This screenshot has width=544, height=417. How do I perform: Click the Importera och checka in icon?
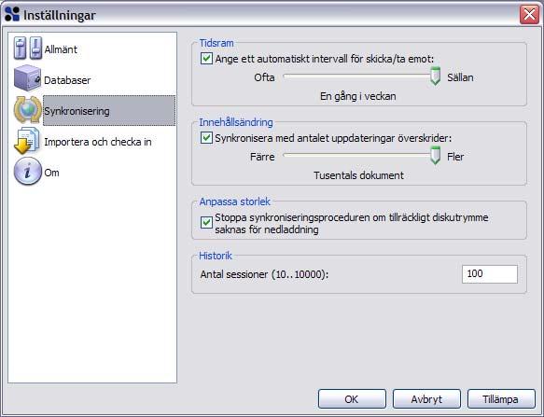[27, 141]
